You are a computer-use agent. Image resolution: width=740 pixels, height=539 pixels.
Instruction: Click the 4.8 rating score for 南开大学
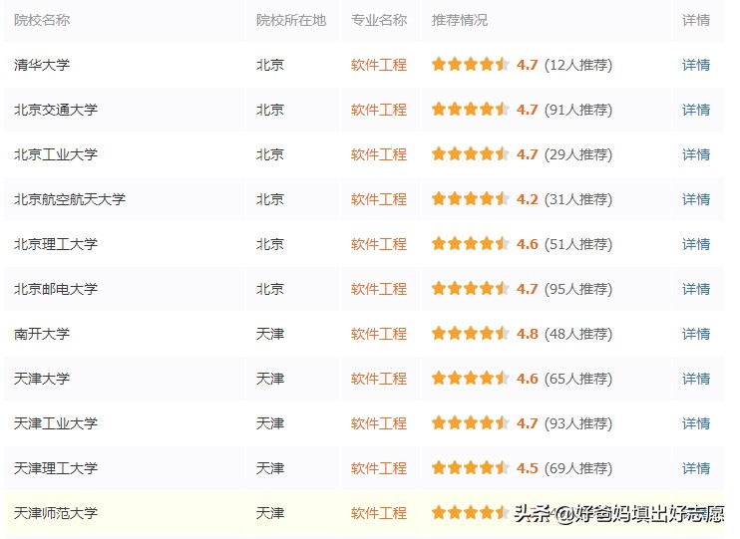[528, 334]
